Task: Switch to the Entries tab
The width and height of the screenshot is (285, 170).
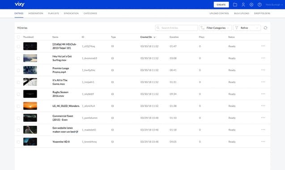Action: (x=19, y=13)
